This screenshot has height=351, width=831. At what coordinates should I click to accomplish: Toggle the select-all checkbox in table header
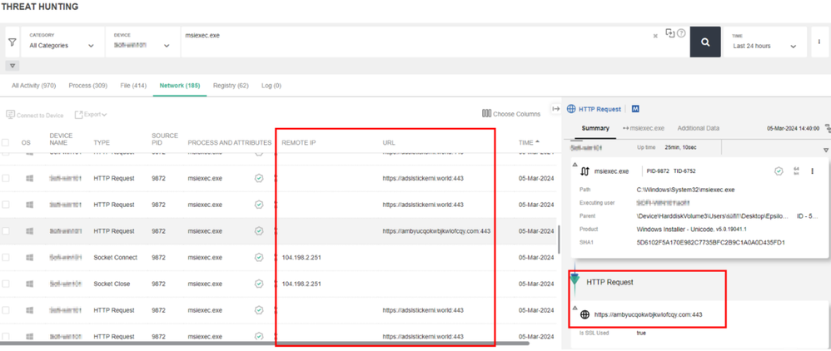[x=5, y=142]
